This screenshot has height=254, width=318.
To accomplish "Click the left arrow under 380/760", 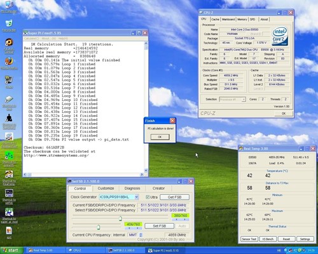I will [x=177, y=220].
